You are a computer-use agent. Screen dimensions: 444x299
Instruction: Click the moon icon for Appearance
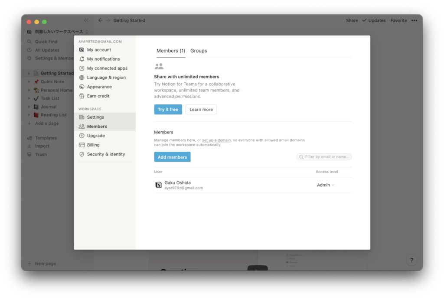[x=82, y=87]
